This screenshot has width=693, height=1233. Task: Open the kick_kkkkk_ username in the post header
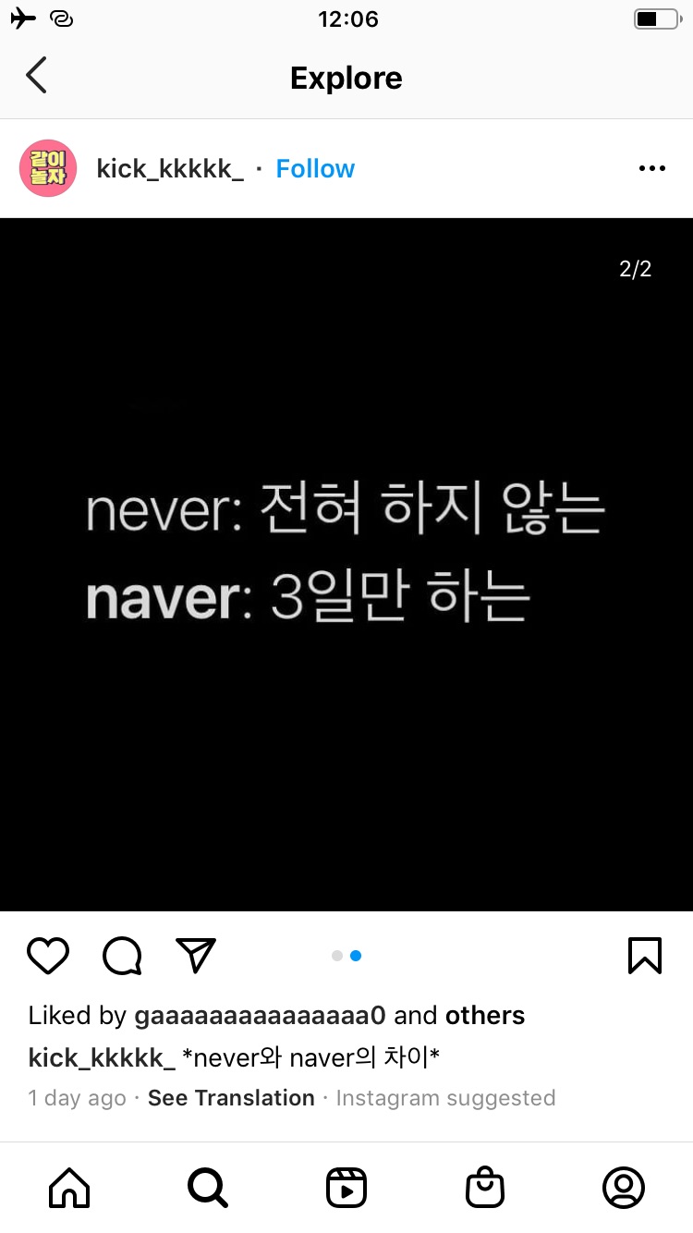pos(170,168)
